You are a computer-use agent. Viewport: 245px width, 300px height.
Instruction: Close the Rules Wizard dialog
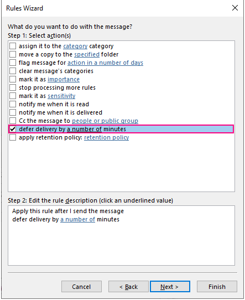(235, 8)
